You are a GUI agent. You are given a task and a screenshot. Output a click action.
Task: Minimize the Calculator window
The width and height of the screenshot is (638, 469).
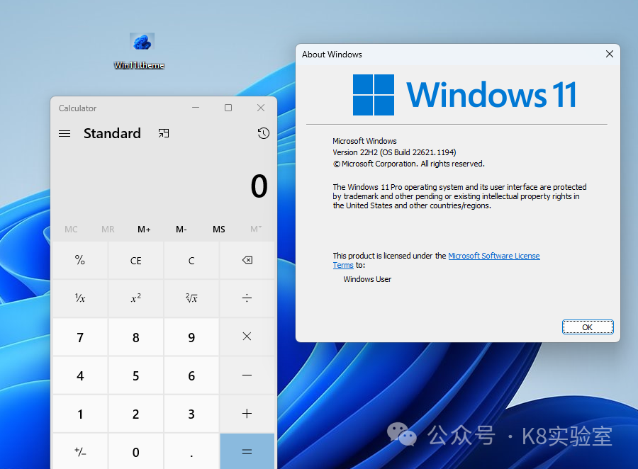coord(196,108)
